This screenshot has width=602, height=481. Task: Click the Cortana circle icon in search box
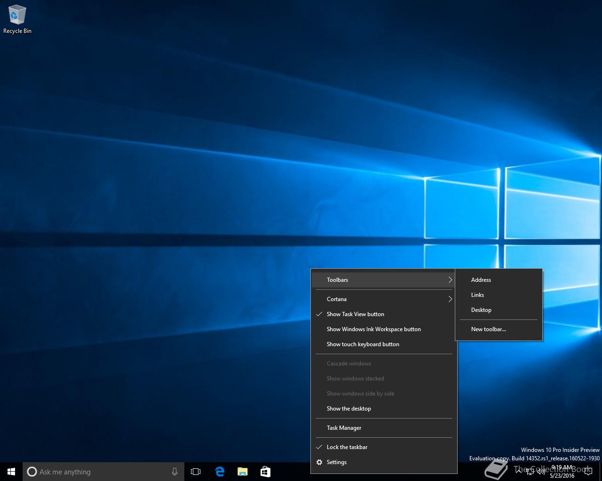(x=32, y=472)
